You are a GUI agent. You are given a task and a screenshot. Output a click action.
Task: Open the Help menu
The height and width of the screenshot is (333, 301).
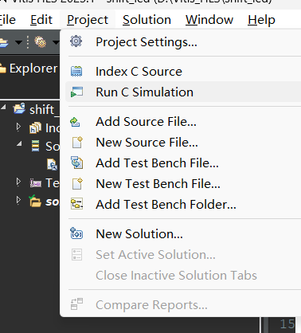(x=261, y=20)
